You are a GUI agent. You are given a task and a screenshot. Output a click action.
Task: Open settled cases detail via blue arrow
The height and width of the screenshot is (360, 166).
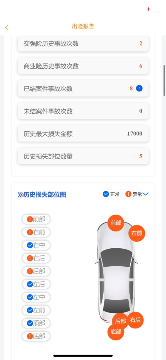click(x=139, y=88)
